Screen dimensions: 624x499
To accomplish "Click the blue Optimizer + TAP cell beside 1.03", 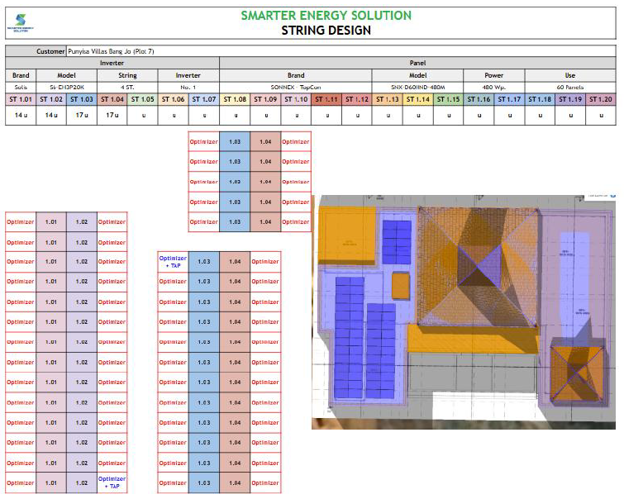I will [x=173, y=262].
